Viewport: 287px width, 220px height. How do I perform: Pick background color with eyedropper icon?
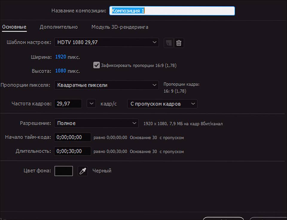[83, 171]
